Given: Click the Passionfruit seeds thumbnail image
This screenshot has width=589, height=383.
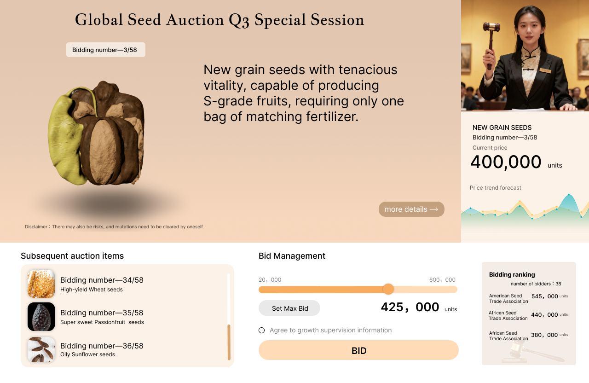Looking at the screenshot, I should pyautogui.click(x=41, y=317).
